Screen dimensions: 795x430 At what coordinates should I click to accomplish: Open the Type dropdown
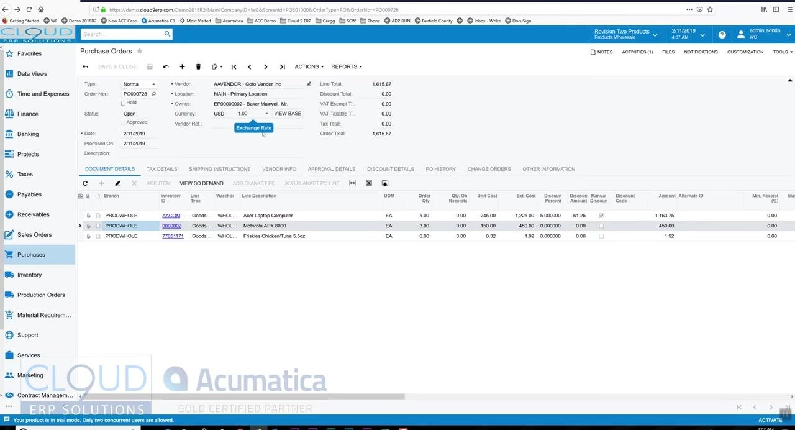pos(153,84)
